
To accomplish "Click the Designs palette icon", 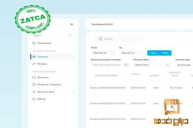I will click(x=34, y=64).
